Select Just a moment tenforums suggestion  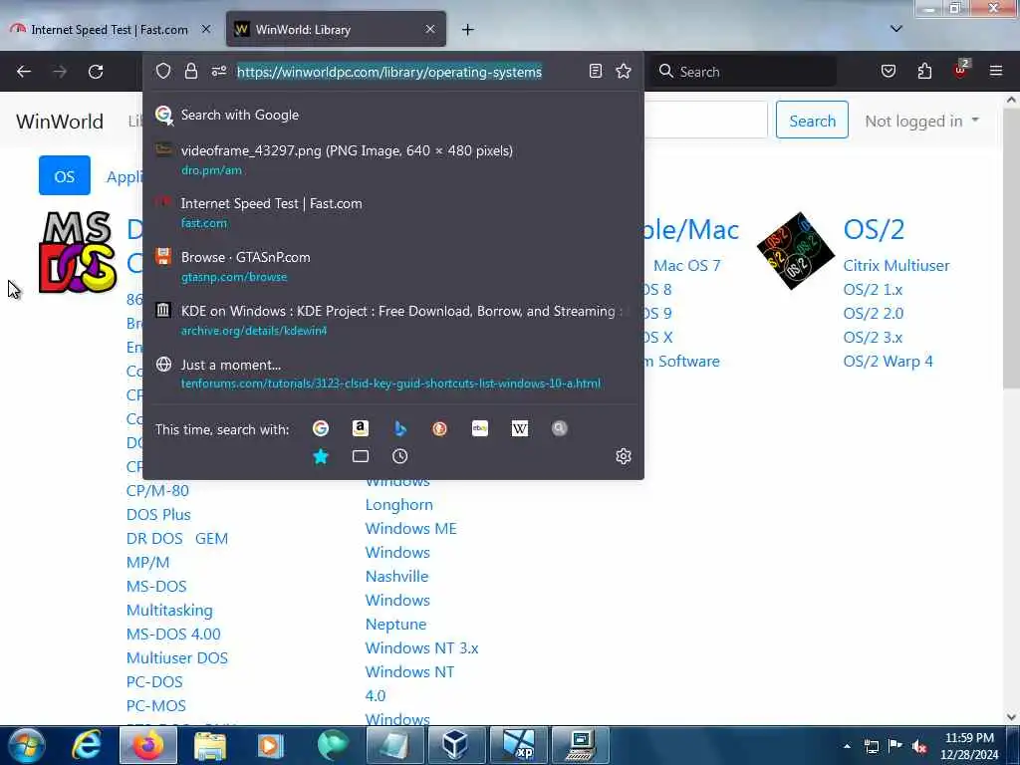392,374
